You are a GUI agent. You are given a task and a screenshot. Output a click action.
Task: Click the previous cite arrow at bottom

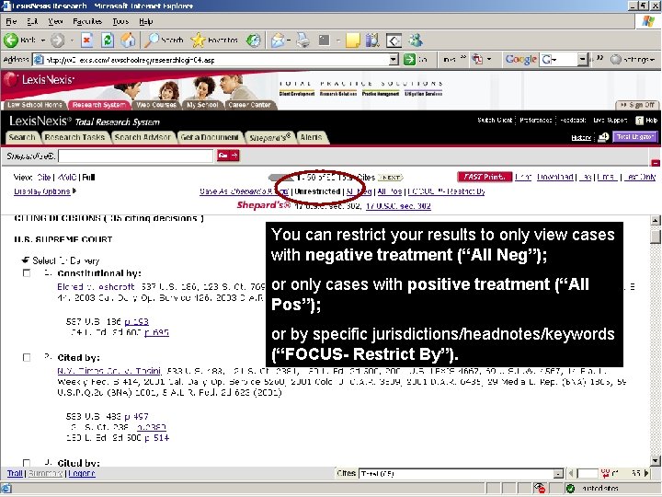[571, 473]
